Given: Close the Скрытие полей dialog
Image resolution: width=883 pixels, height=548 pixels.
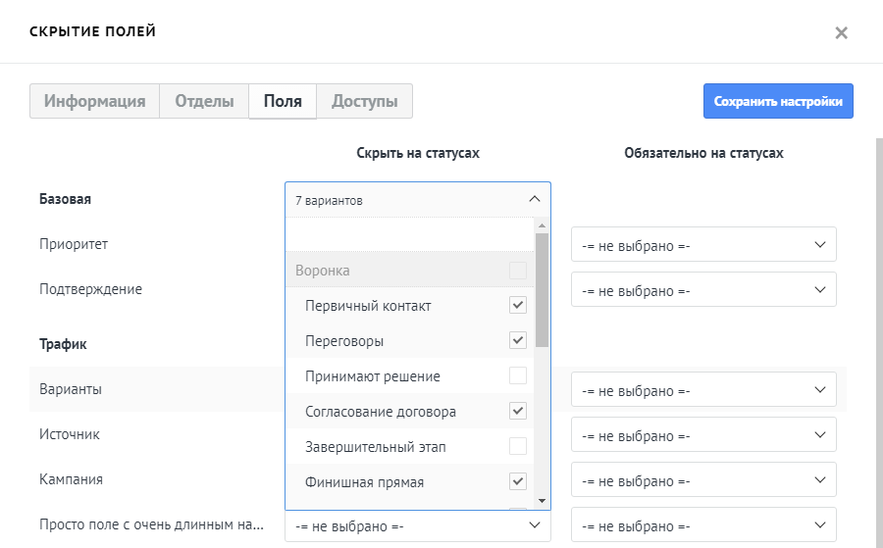Looking at the screenshot, I should click(841, 32).
